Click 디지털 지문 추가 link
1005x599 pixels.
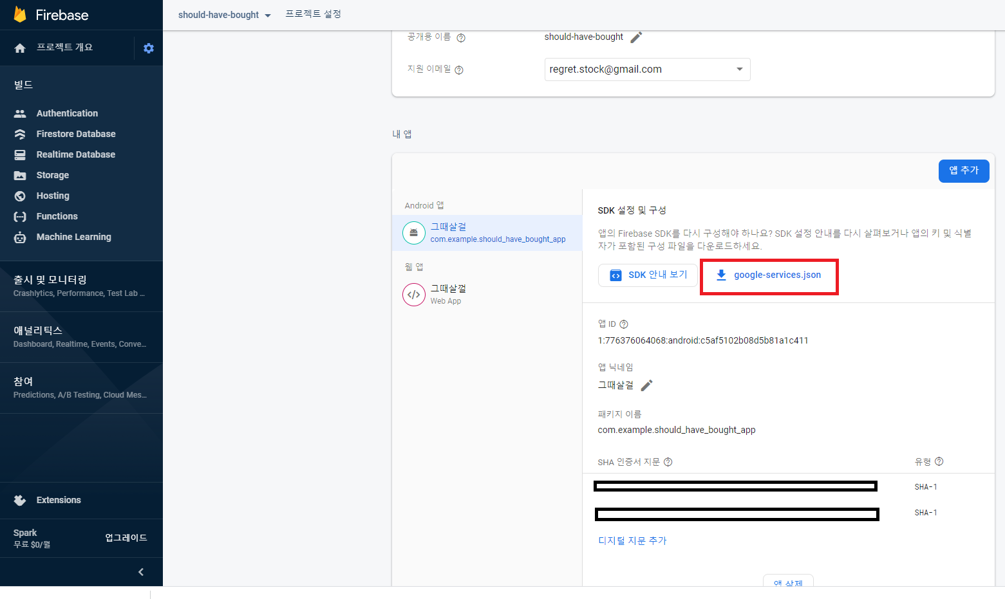pyautogui.click(x=632, y=541)
